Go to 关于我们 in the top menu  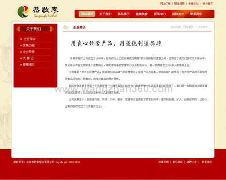[x=105, y=14]
